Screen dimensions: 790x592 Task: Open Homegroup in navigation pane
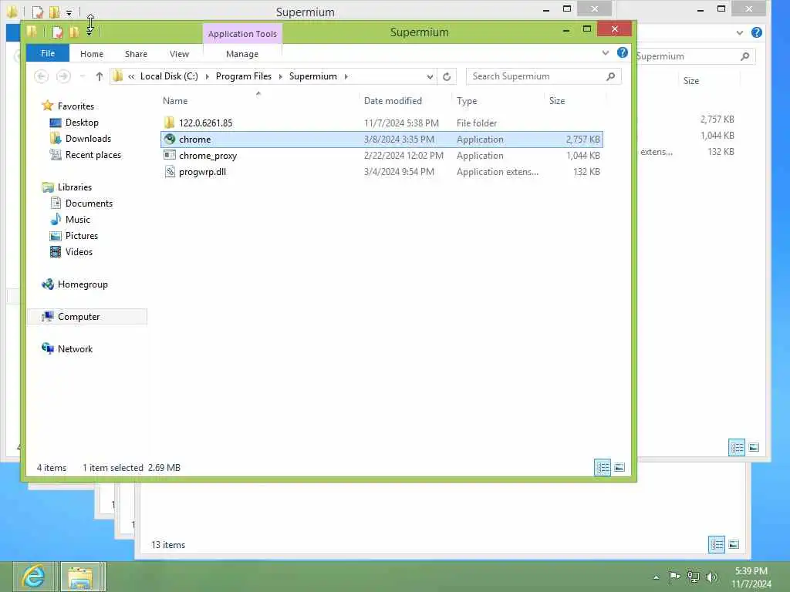[83, 284]
